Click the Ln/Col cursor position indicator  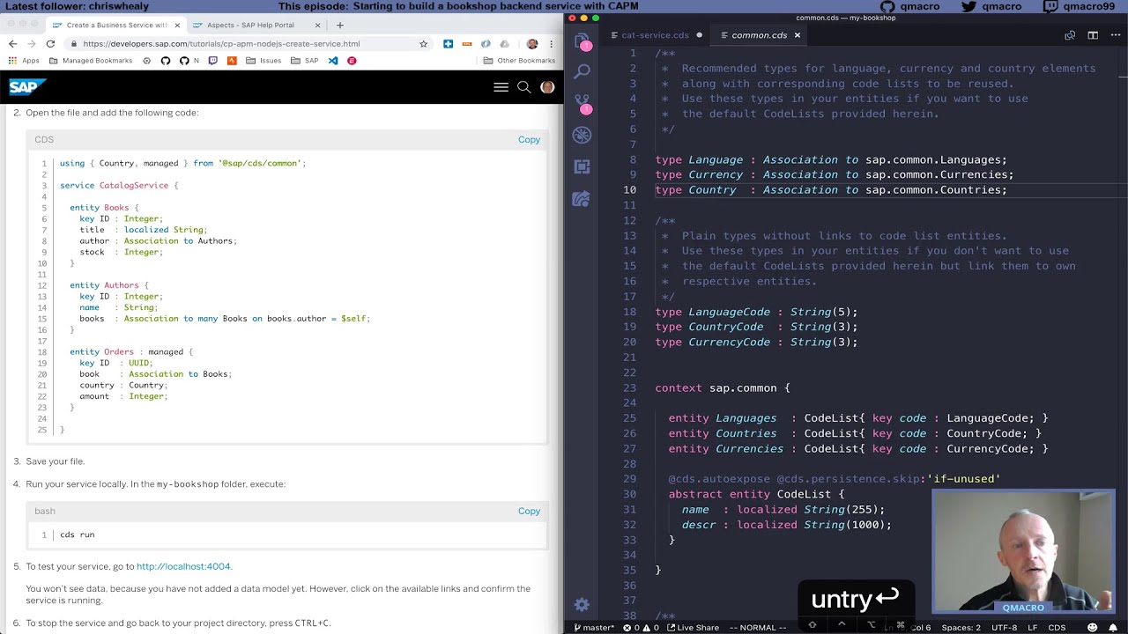[908, 627]
